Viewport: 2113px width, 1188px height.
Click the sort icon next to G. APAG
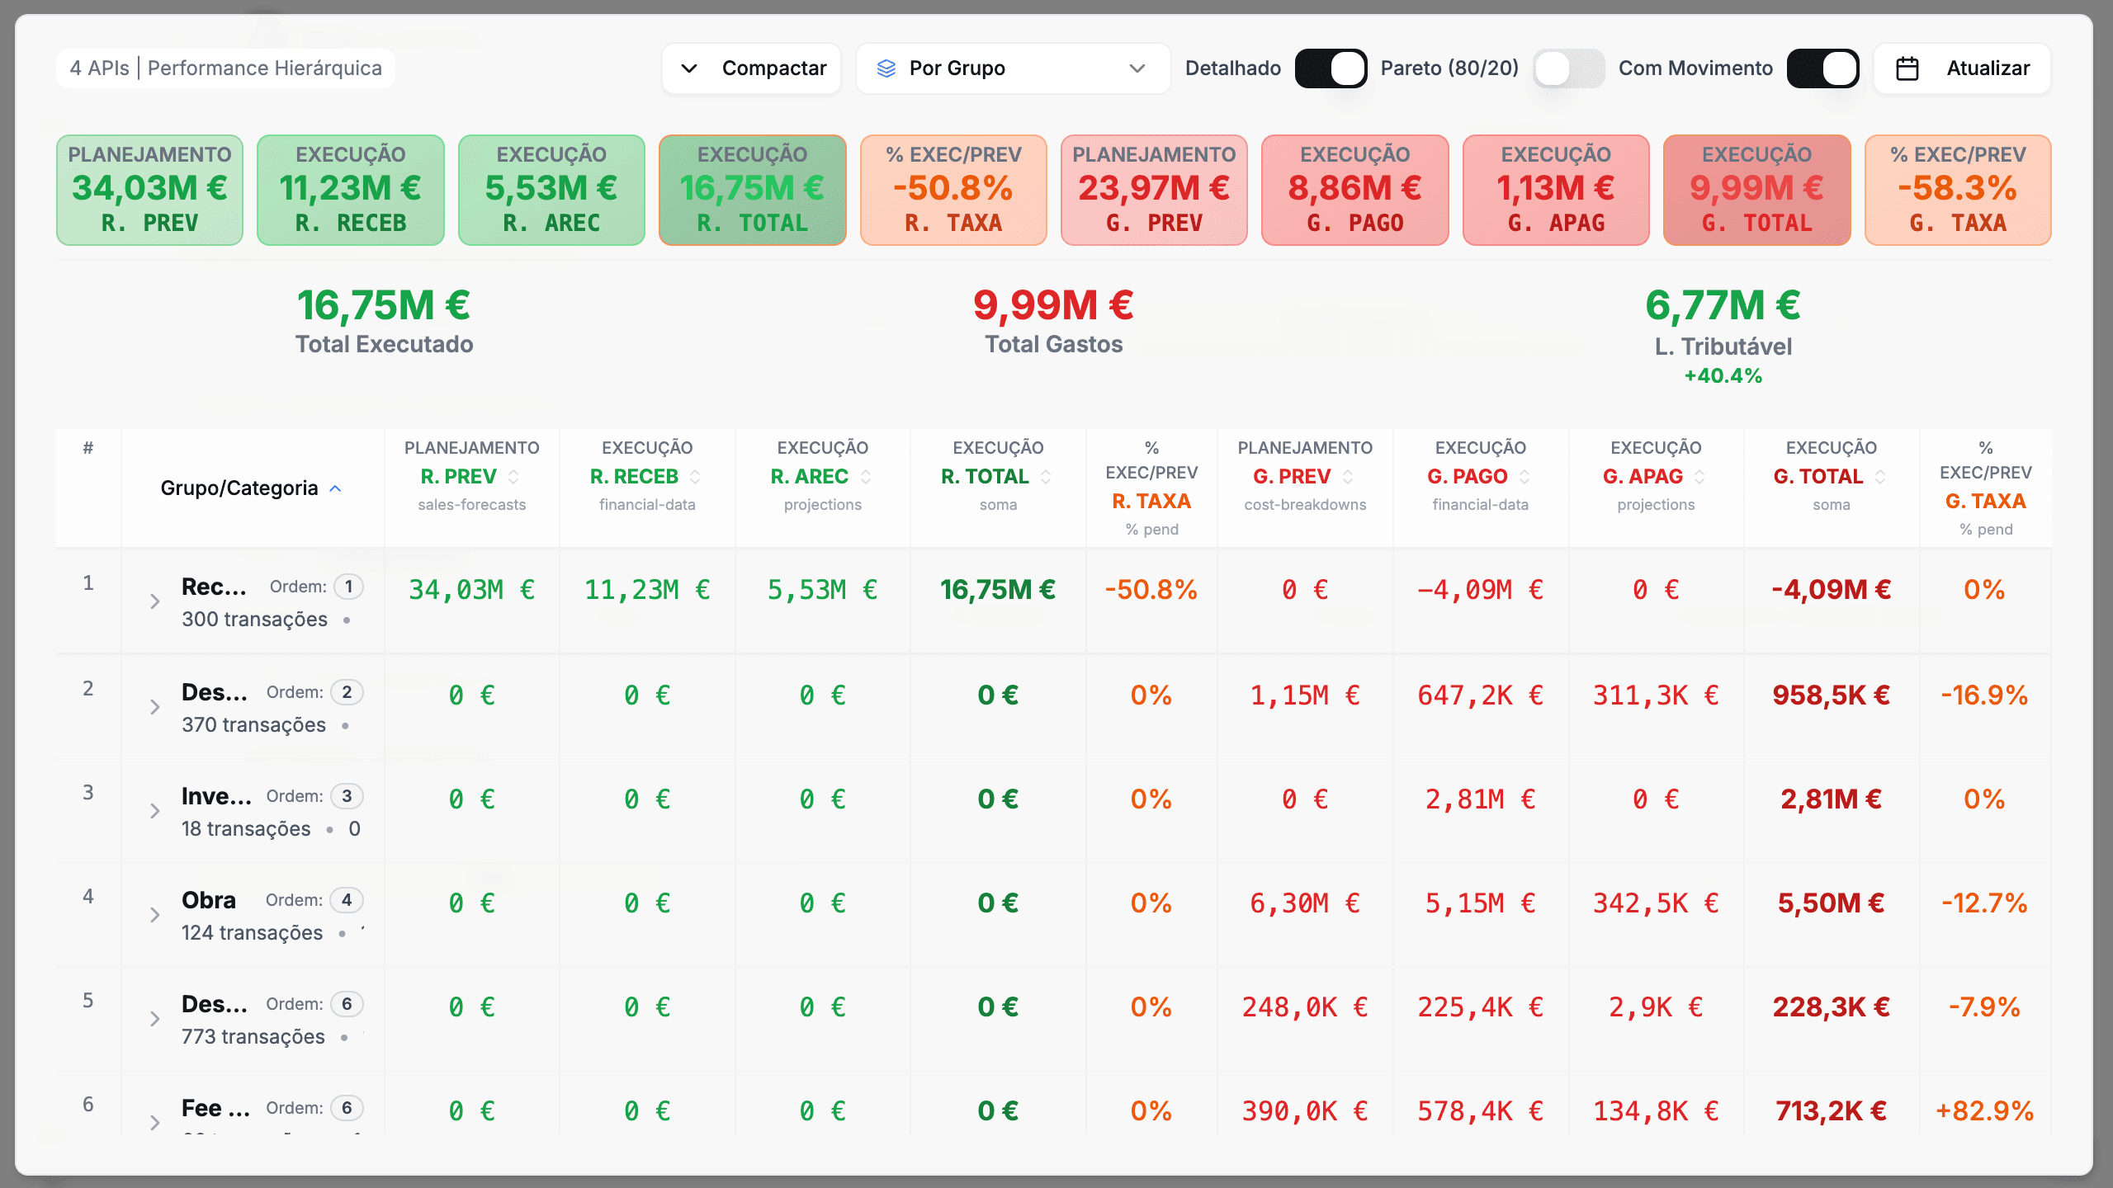(1699, 477)
